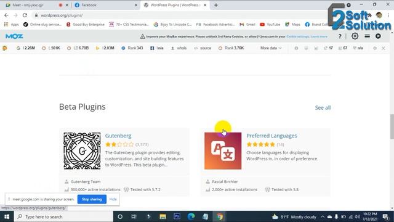The width and height of the screenshot is (394, 222).
Task: Click the Preferred Languages plugin icon thumbnail
Action: point(223,150)
